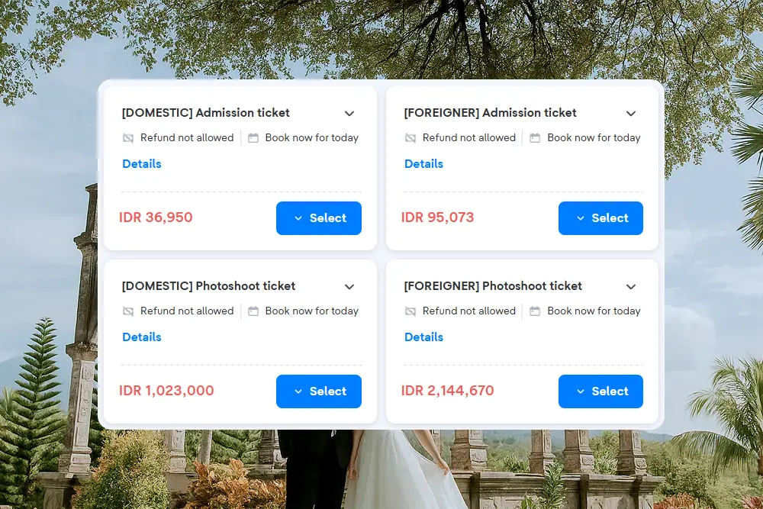This screenshot has width=763, height=509.
Task: Open Details for DOMESTIC Admission ticket
Action: pyautogui.click(x=141, y=164)
